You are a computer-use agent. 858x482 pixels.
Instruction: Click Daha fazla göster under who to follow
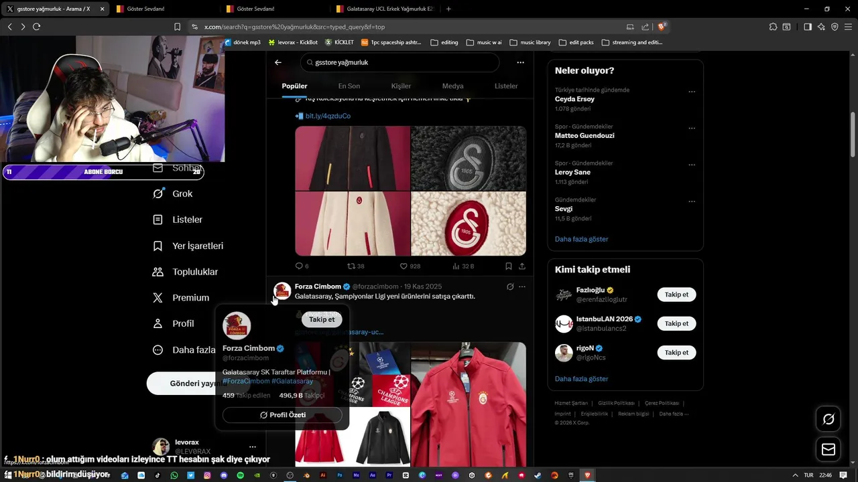pyautogui.click(x=581, y=379)
